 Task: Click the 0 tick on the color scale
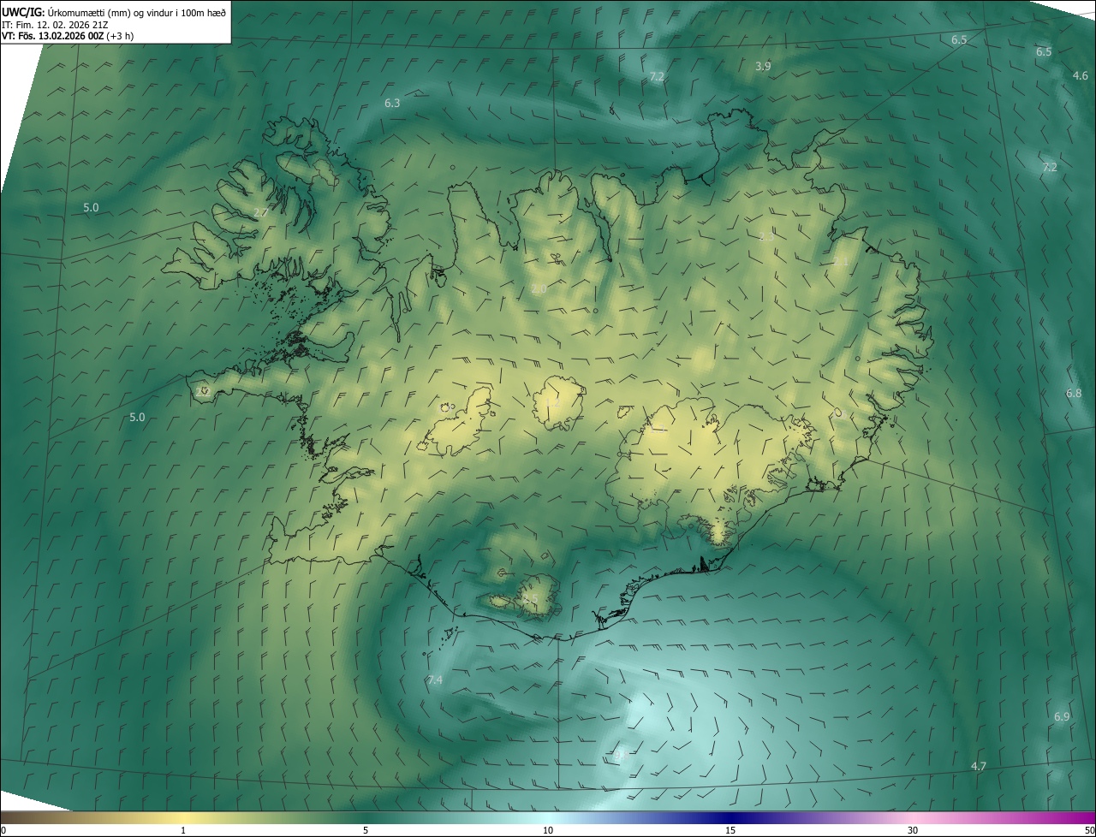(x=3, y=830)
